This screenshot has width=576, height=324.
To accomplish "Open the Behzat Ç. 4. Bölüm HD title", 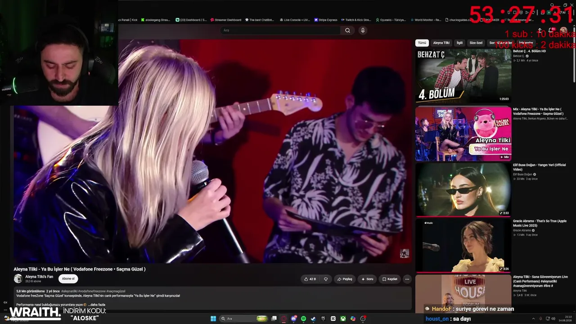I will (529, 51).
